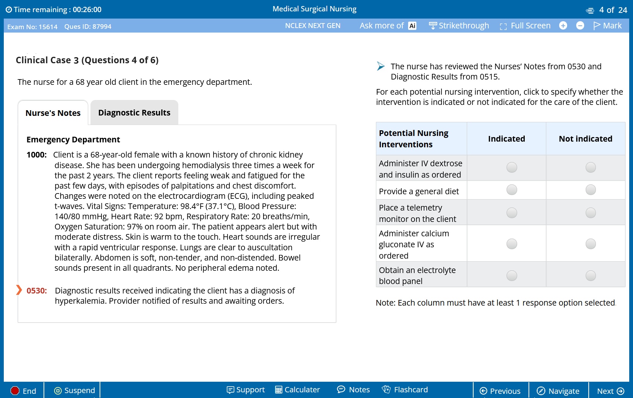Mark this question with the flag
Screen dimensions: 633x398
607,26
